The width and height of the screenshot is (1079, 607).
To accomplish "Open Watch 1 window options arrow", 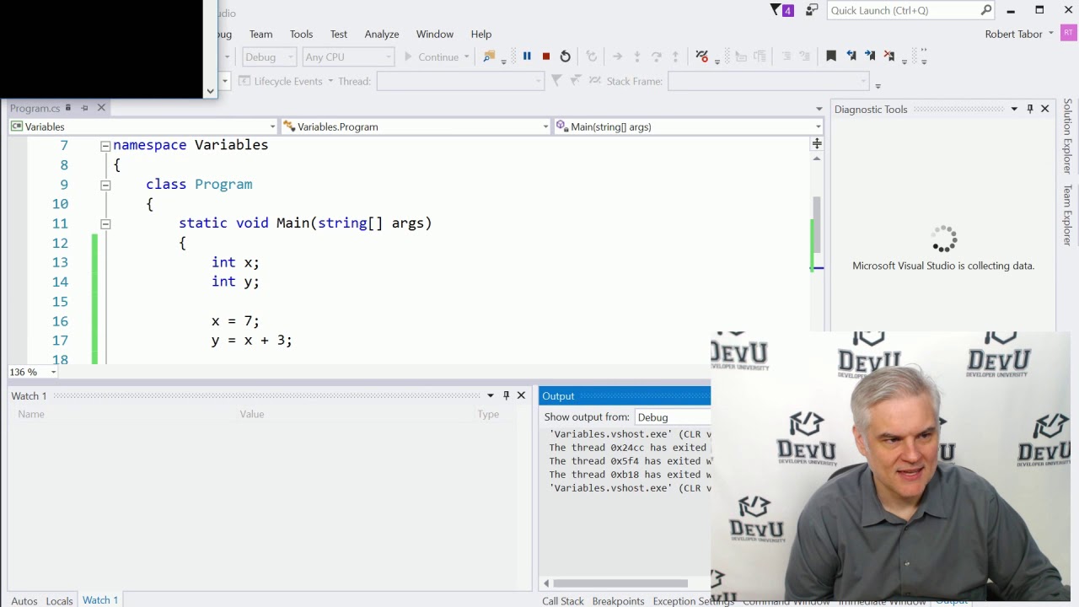I will click(490, 395).
